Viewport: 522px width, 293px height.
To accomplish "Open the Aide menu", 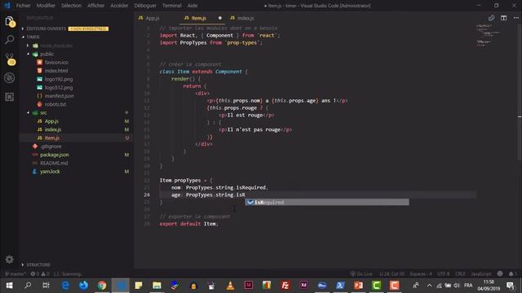I will tap(192, 6).
